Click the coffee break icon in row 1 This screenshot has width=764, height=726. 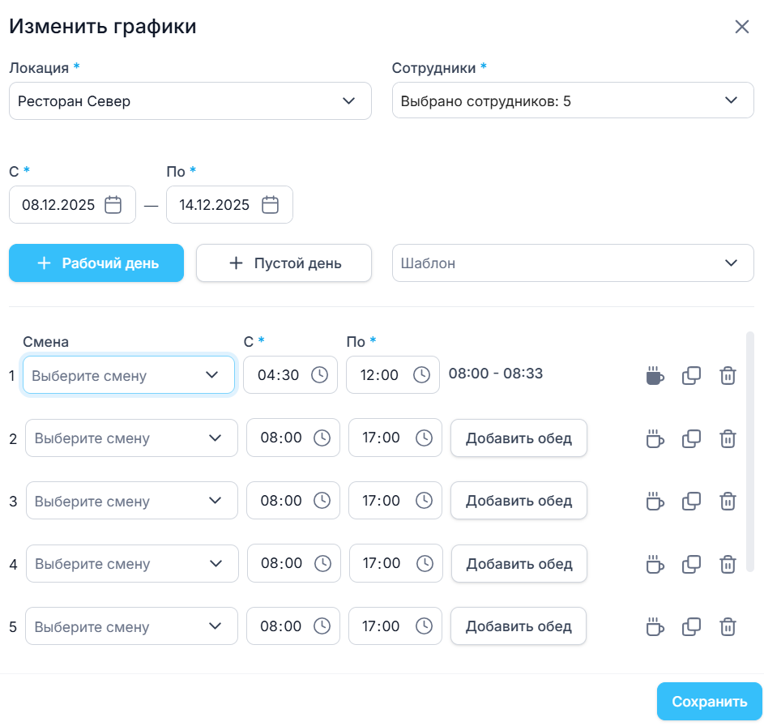pos(655,376)
